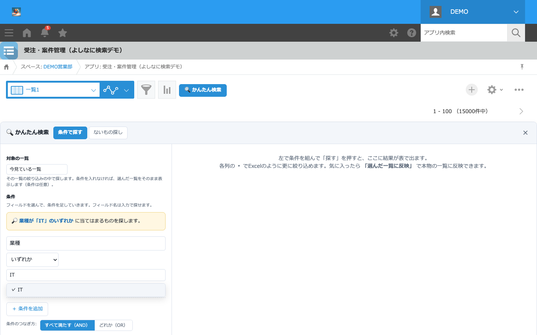The width and height of the screenshot is (537, 335).
Task: Open the hamburger navigation menu
Action: click(x=9, y=33)
